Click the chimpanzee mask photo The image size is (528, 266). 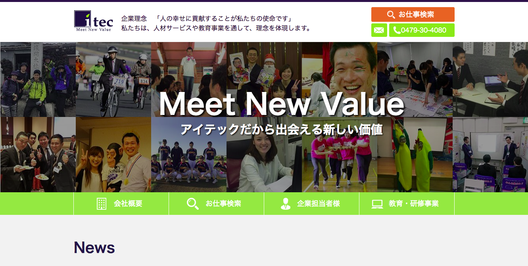coord(113,155)
